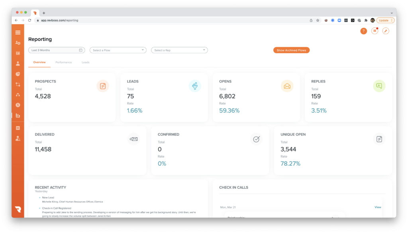The image size is (408, 233).
Task: Select the bar chart reporting sidebar icon
Action: 18,116
